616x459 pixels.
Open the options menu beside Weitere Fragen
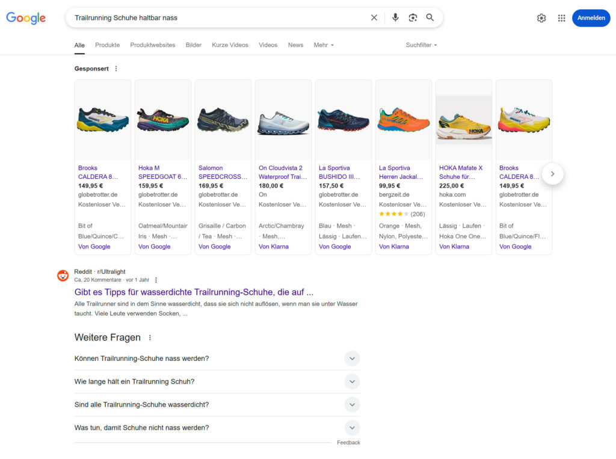click(x=150, y=337)
